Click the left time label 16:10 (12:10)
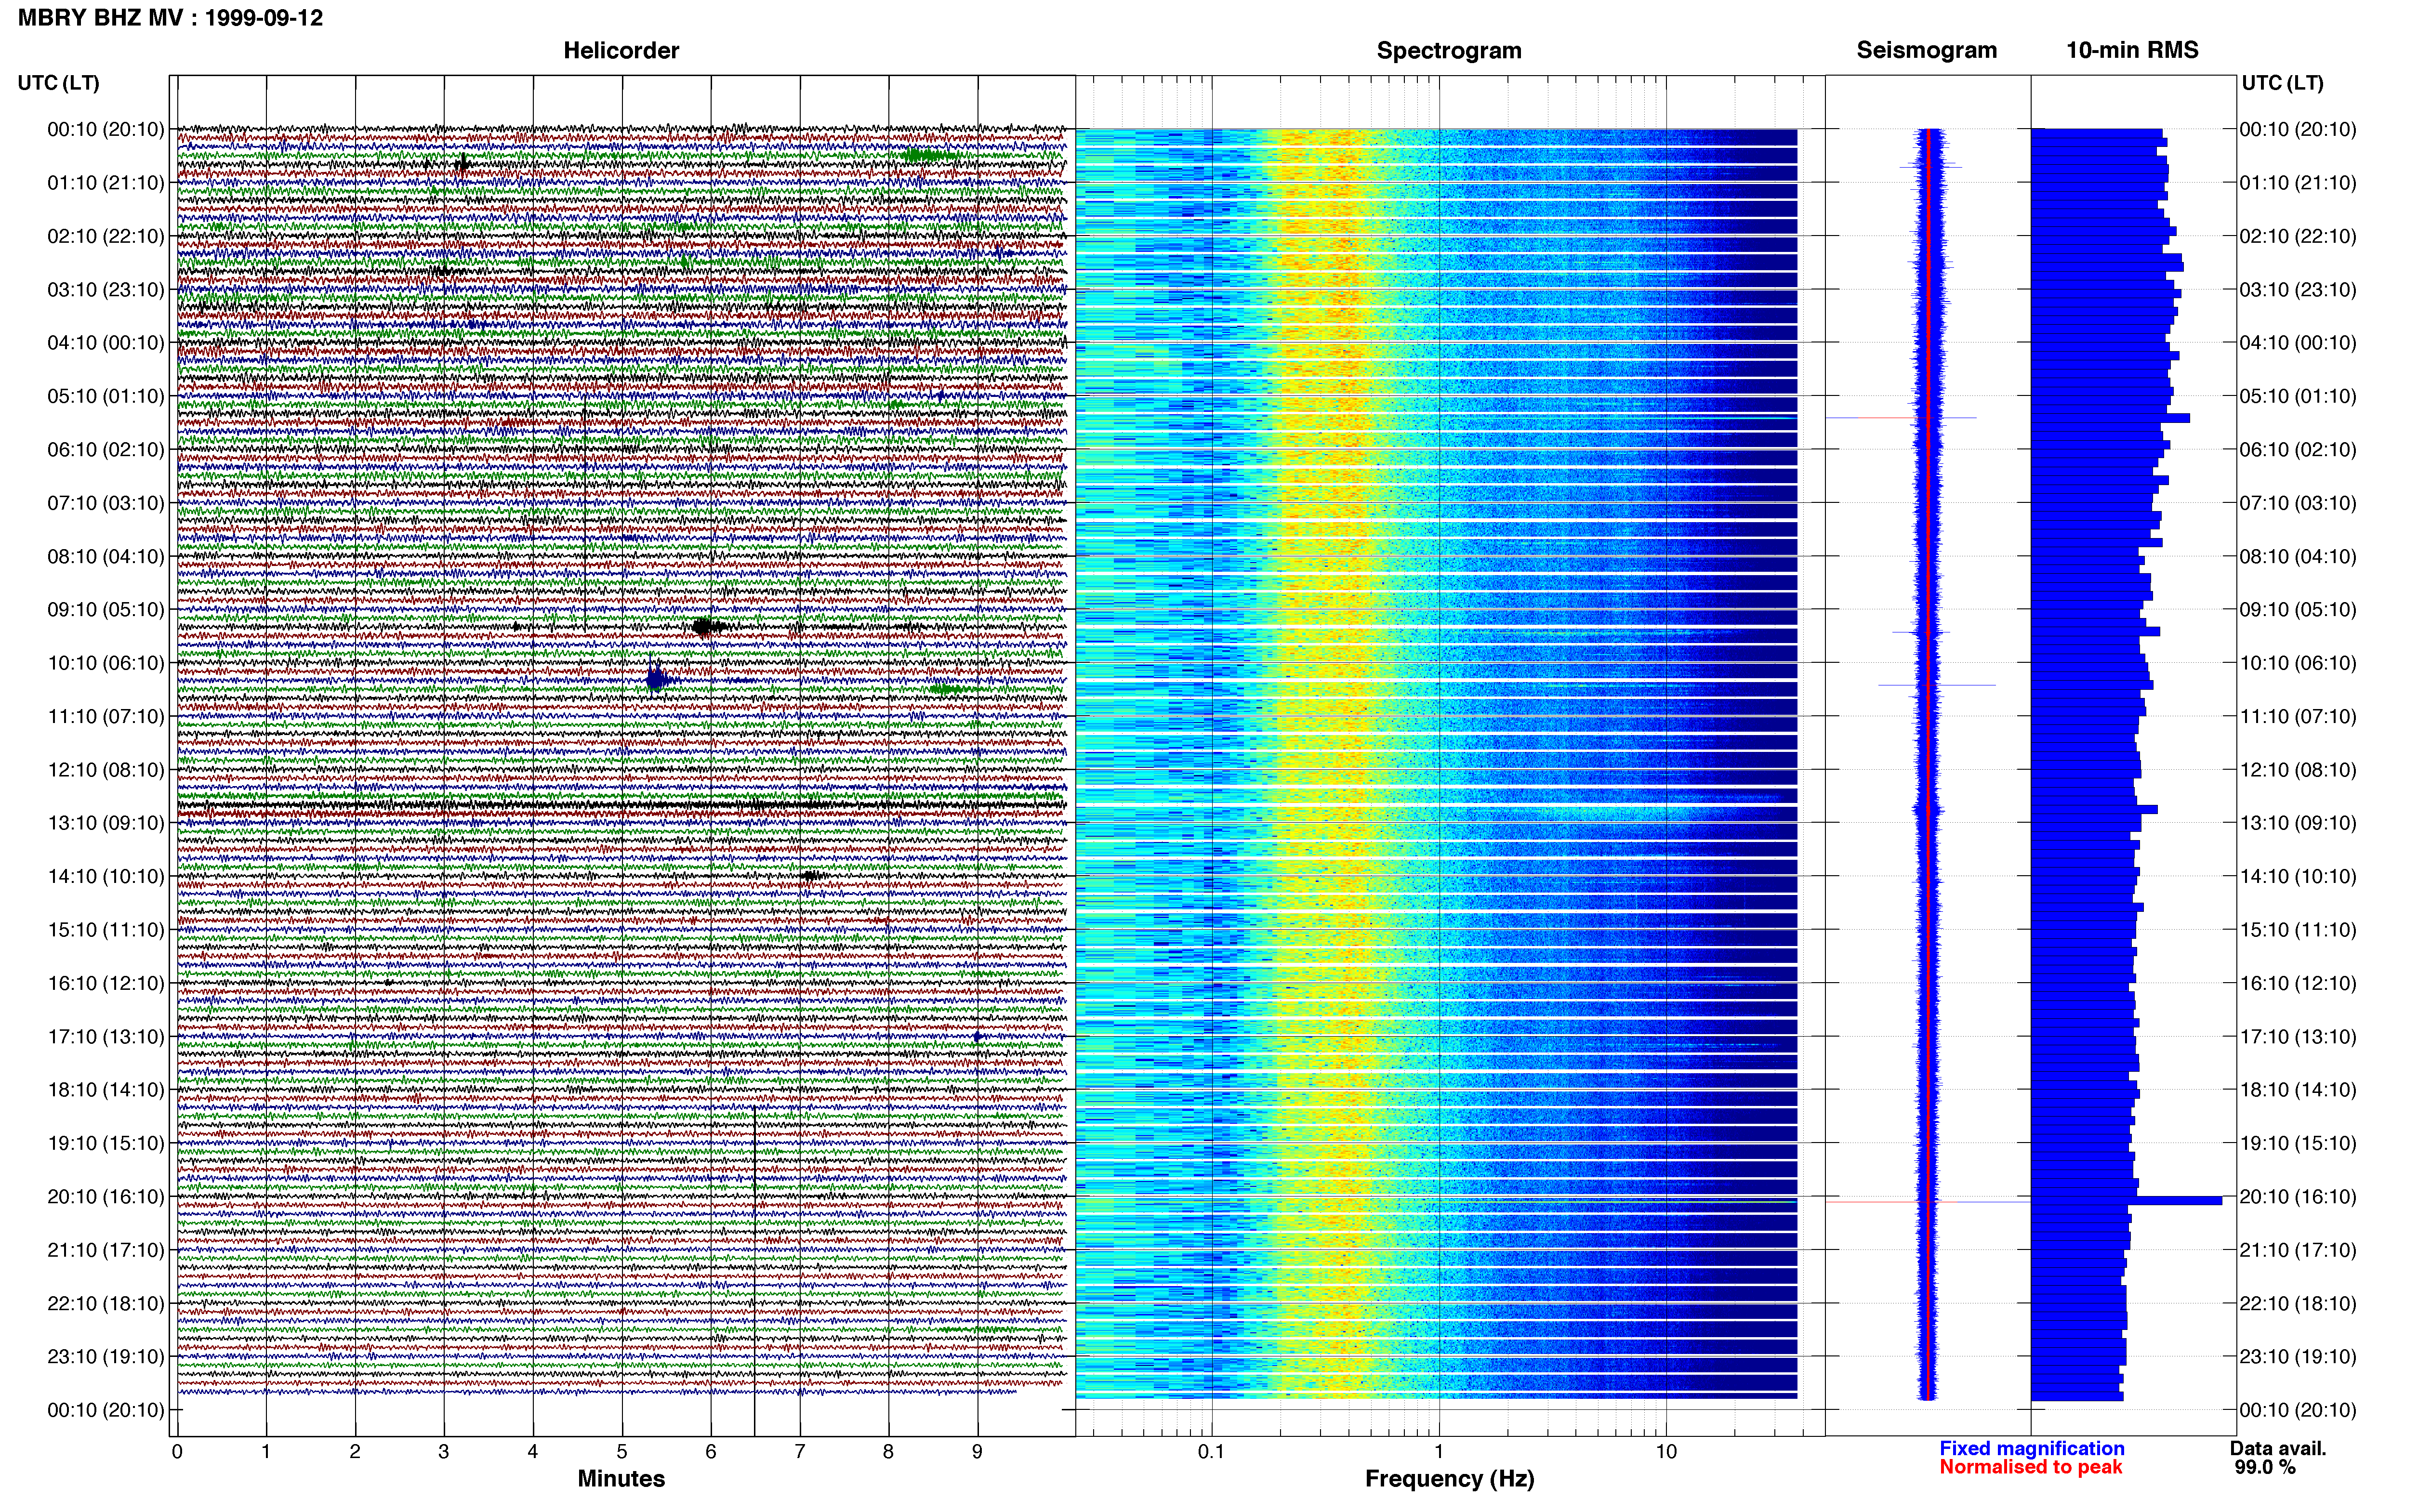Viewport: 2418px width, 1512px height. click(106, 983)
